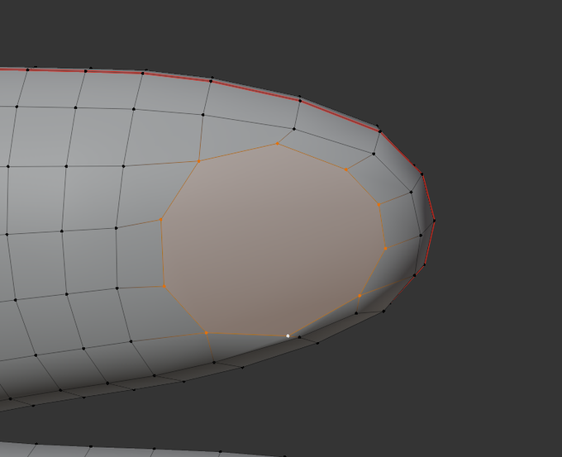Select the leftmost orange vertex of the n-gon
Viewport: 562px width, 457px height.
[x=160, y=219]
